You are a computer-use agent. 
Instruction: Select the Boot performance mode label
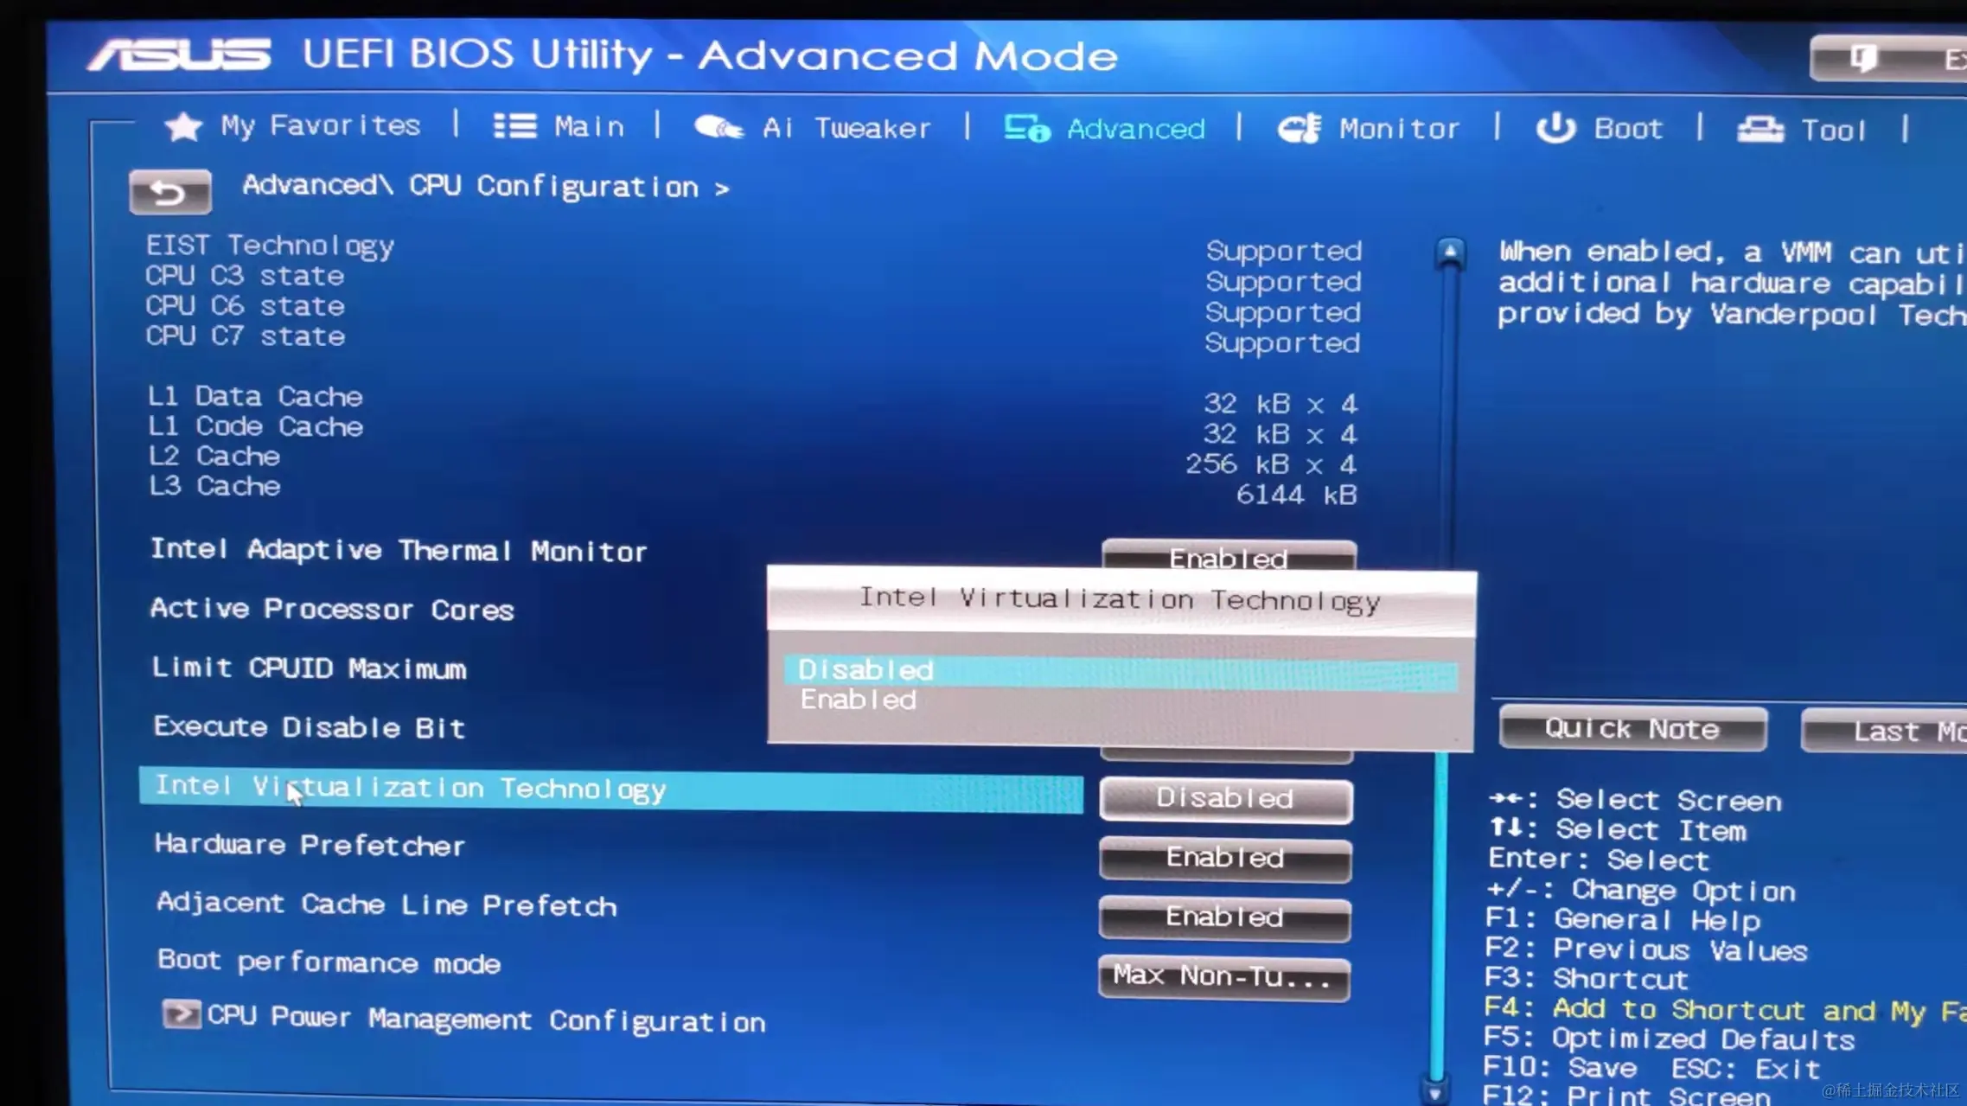[329, 962]
